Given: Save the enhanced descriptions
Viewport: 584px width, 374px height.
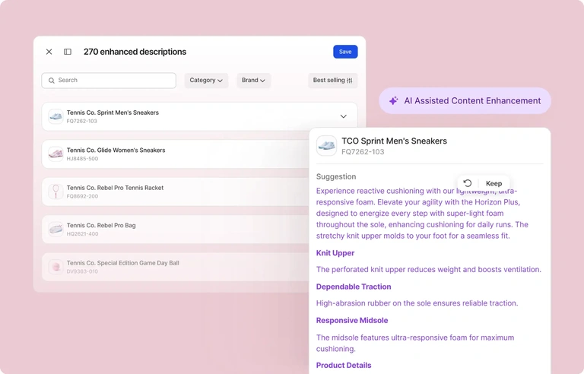Looking at the screenshot, I should pos(345,52).
